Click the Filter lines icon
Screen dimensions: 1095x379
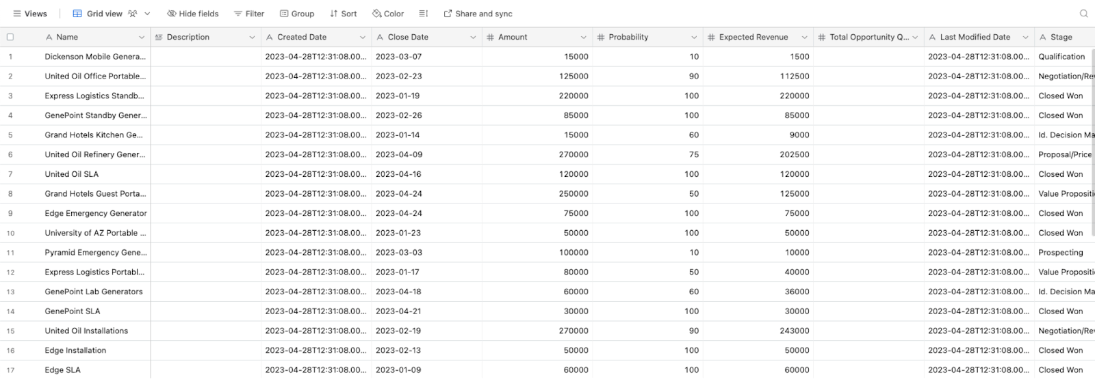(x=238, y=14)
